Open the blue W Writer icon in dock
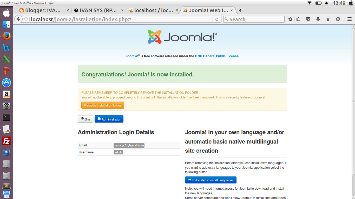The height and width of the screenshot is (199, 355). point(6,48)
